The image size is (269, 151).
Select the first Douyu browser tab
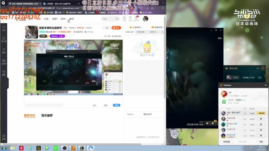(25, 4)
